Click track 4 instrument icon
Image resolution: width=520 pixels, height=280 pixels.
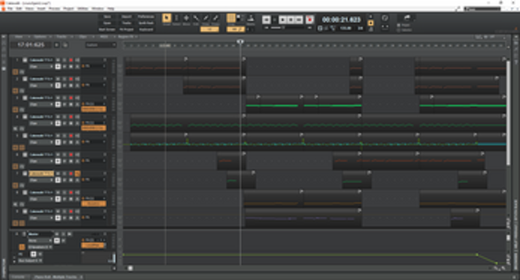tap(25, 117)
